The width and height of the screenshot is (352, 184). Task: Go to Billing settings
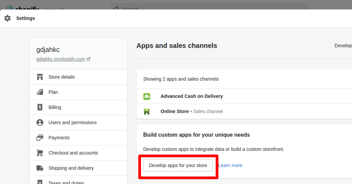point(78,108)
